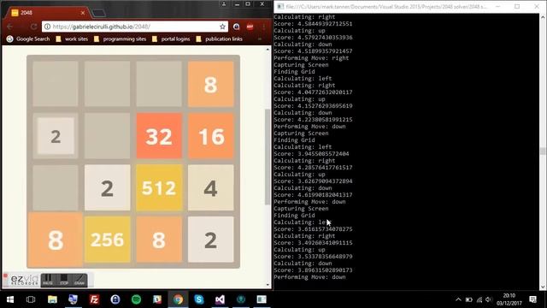Open the Windows Start menu
The height and width of the screenshot is (308, 547).
coord(10,299)
